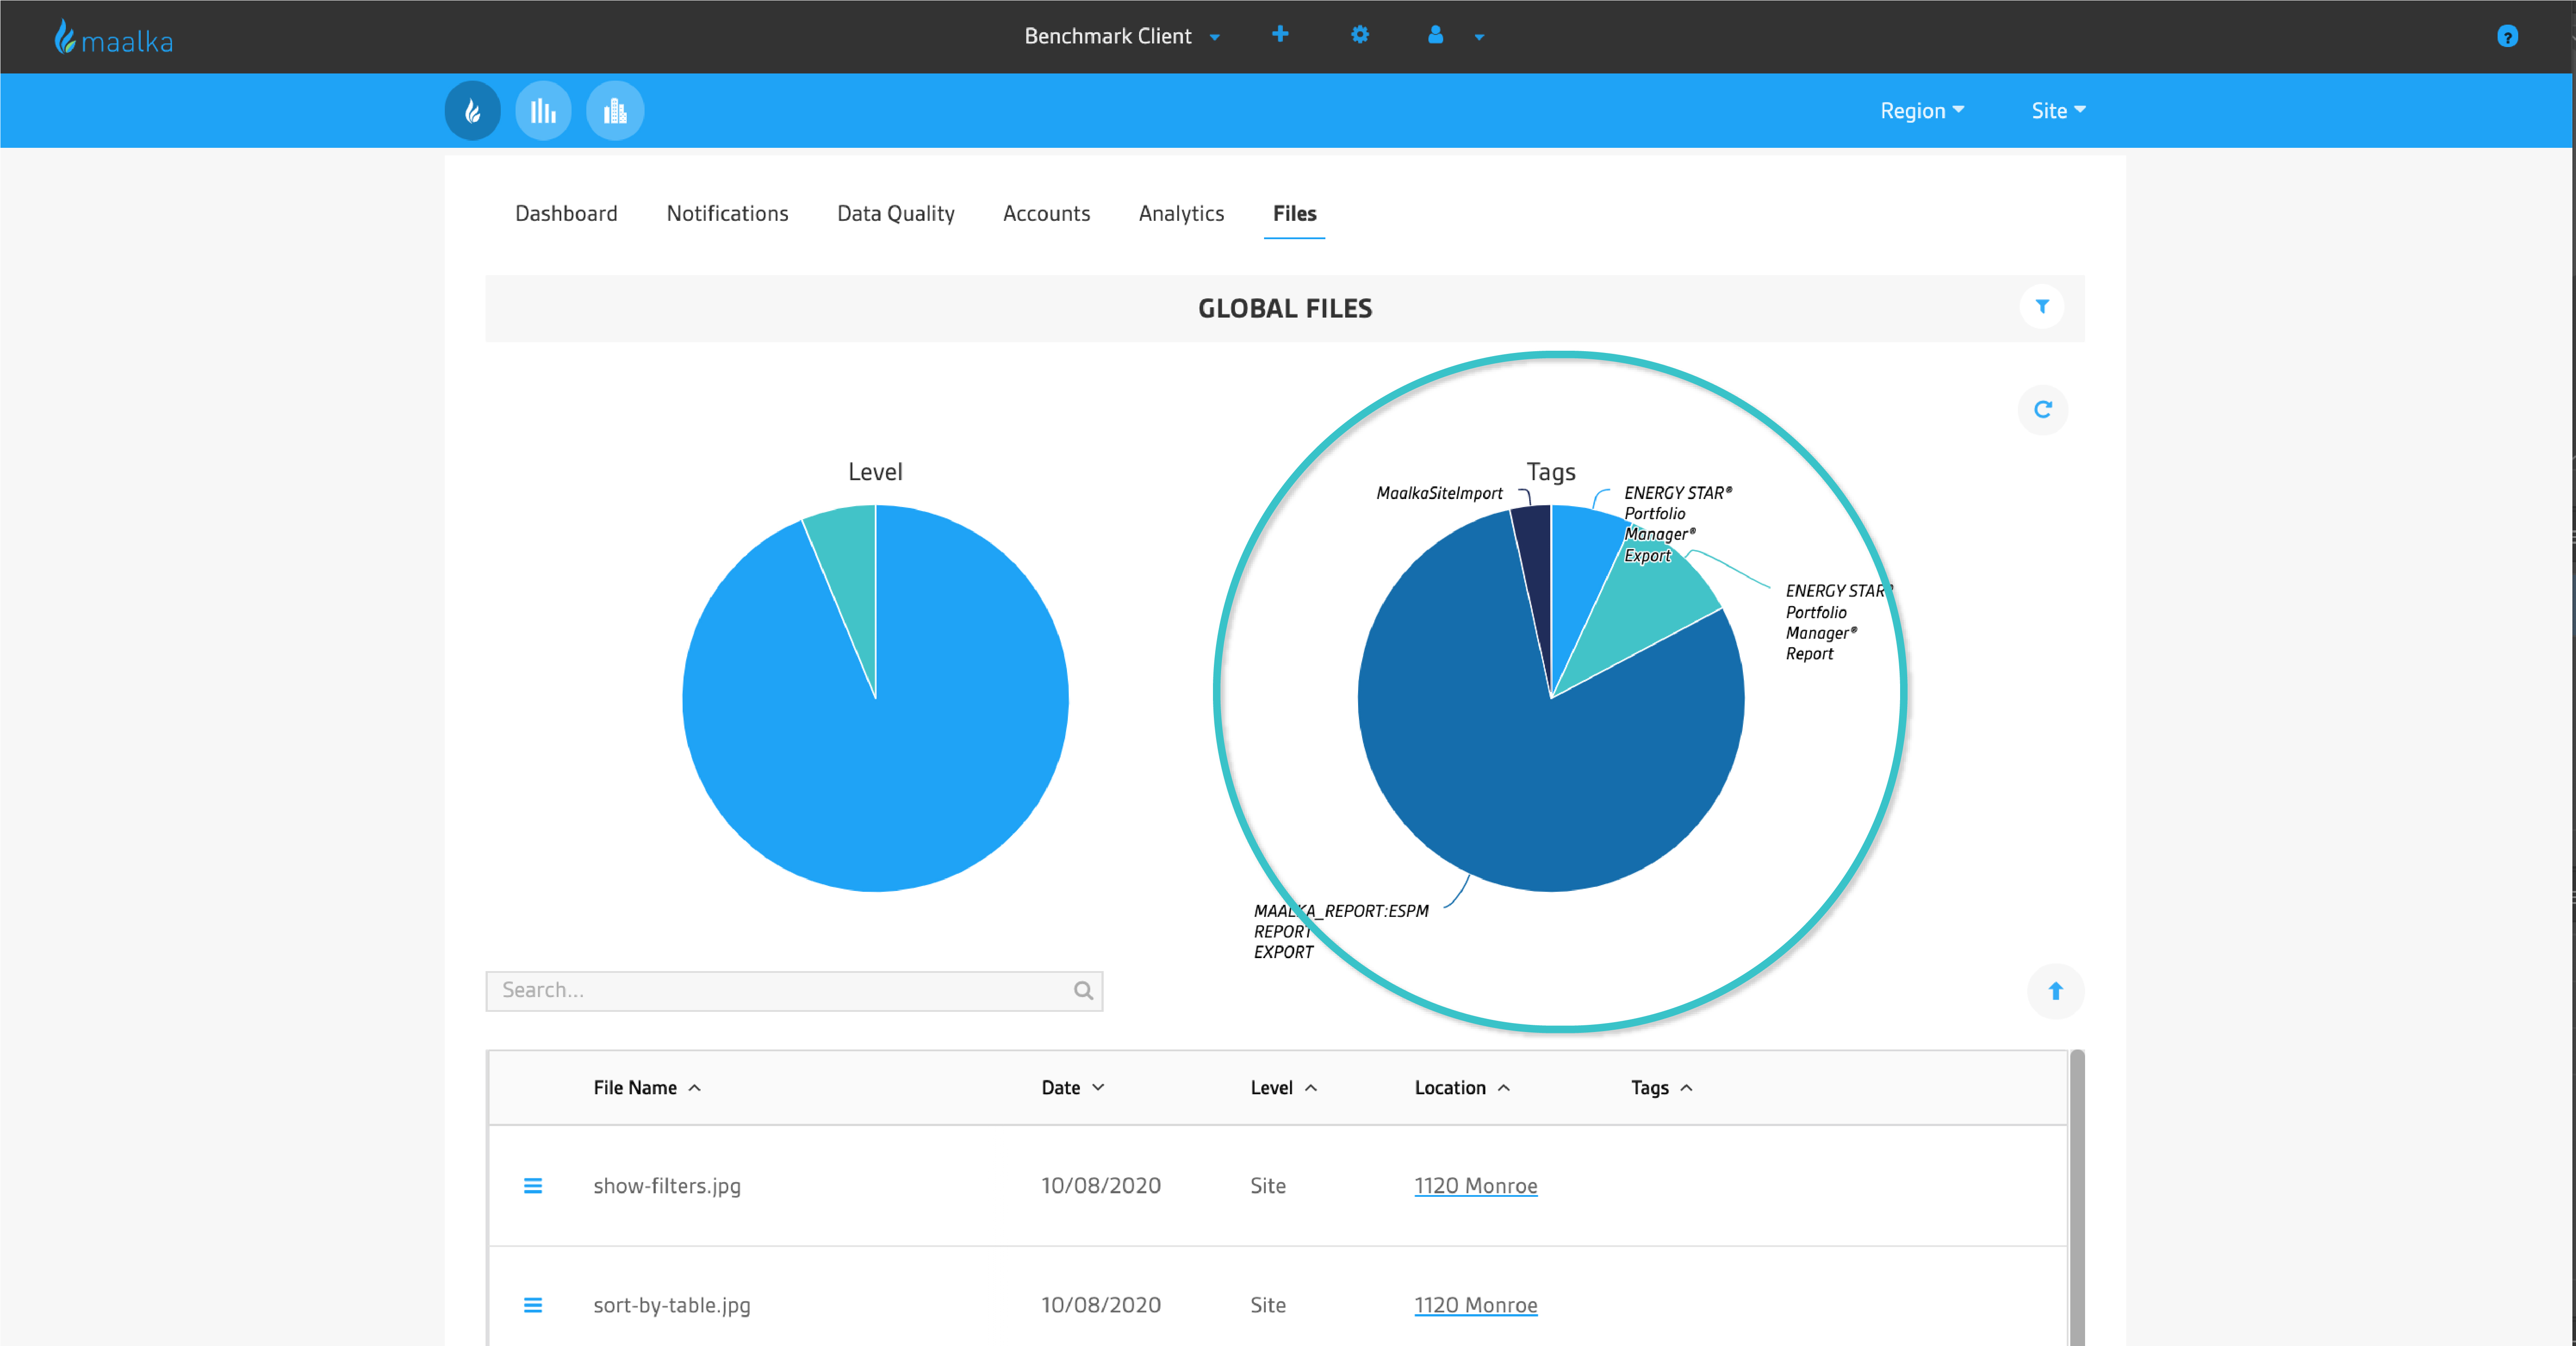This screenshot has width=2576, height=1346.
Task: Open the buildings icon view
Action: pyautogui.click(x=615, y=110)
